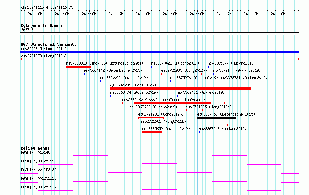Screen dimensions: 309x195
Task: Open esv3667457 (Besenbacher2015) label
Action: [226, 114]
